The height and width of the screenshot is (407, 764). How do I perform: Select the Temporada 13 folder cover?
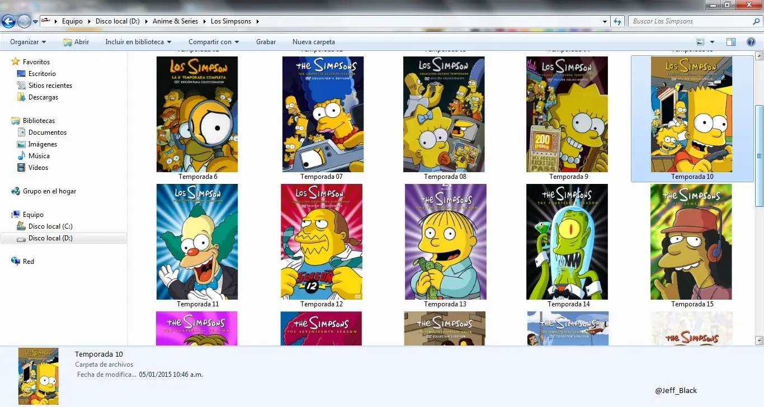(x=446, y=242)
